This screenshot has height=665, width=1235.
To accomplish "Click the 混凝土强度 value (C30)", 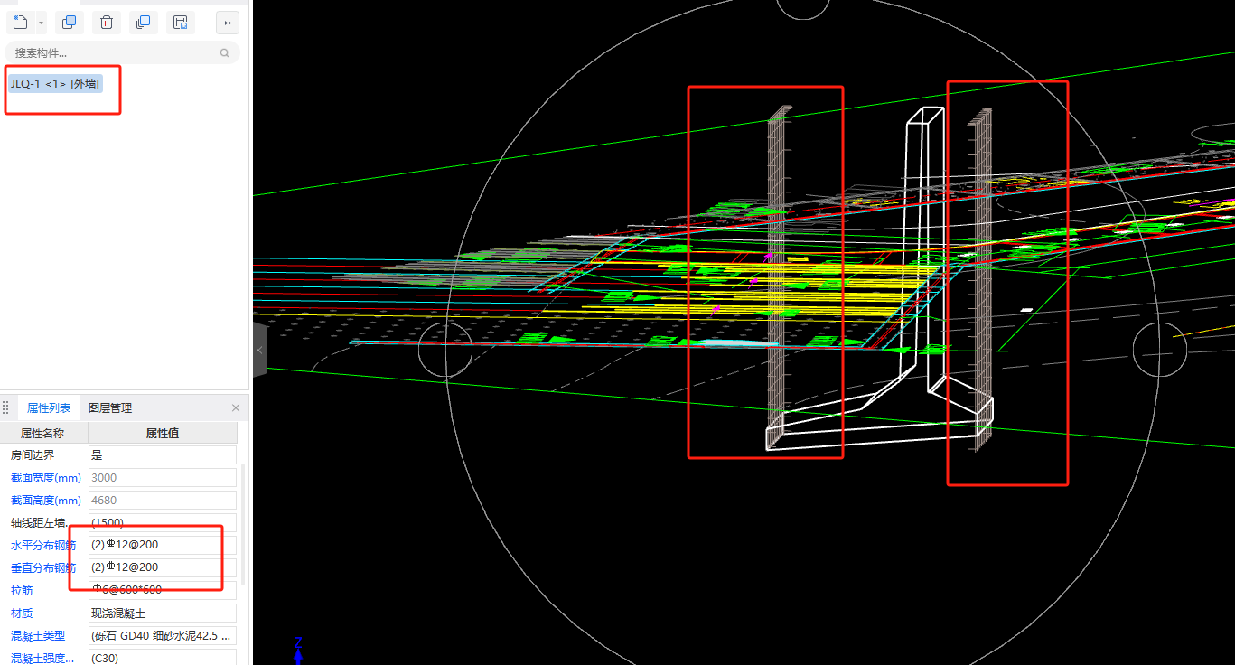I will point(163,658).
